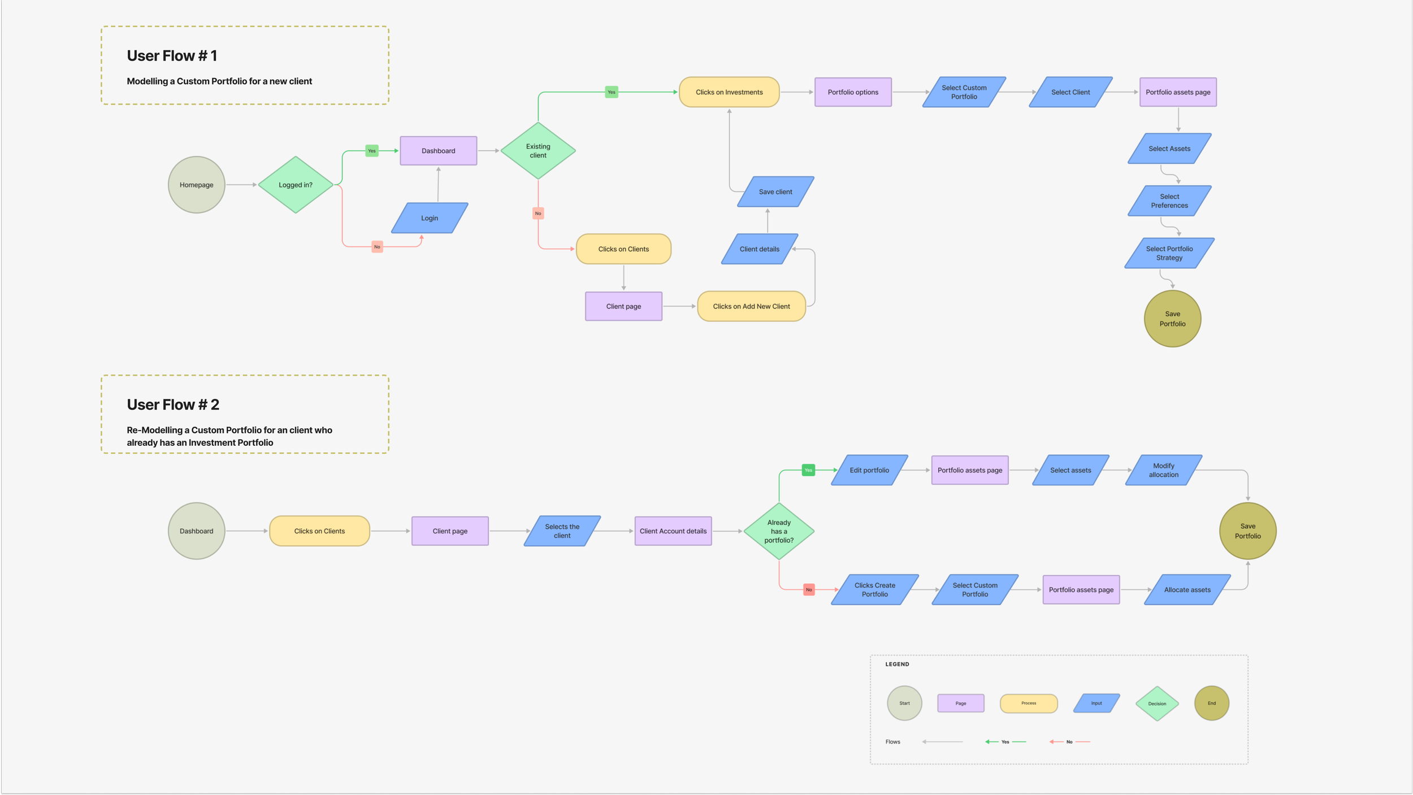The width and height of the screenshot is (1413, 795).
Task: Select the Select Portfolio Strategy node
Action: click(x=1169, y=253)
